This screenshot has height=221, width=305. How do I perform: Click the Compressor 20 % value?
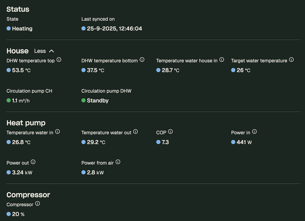coord(18,214)
